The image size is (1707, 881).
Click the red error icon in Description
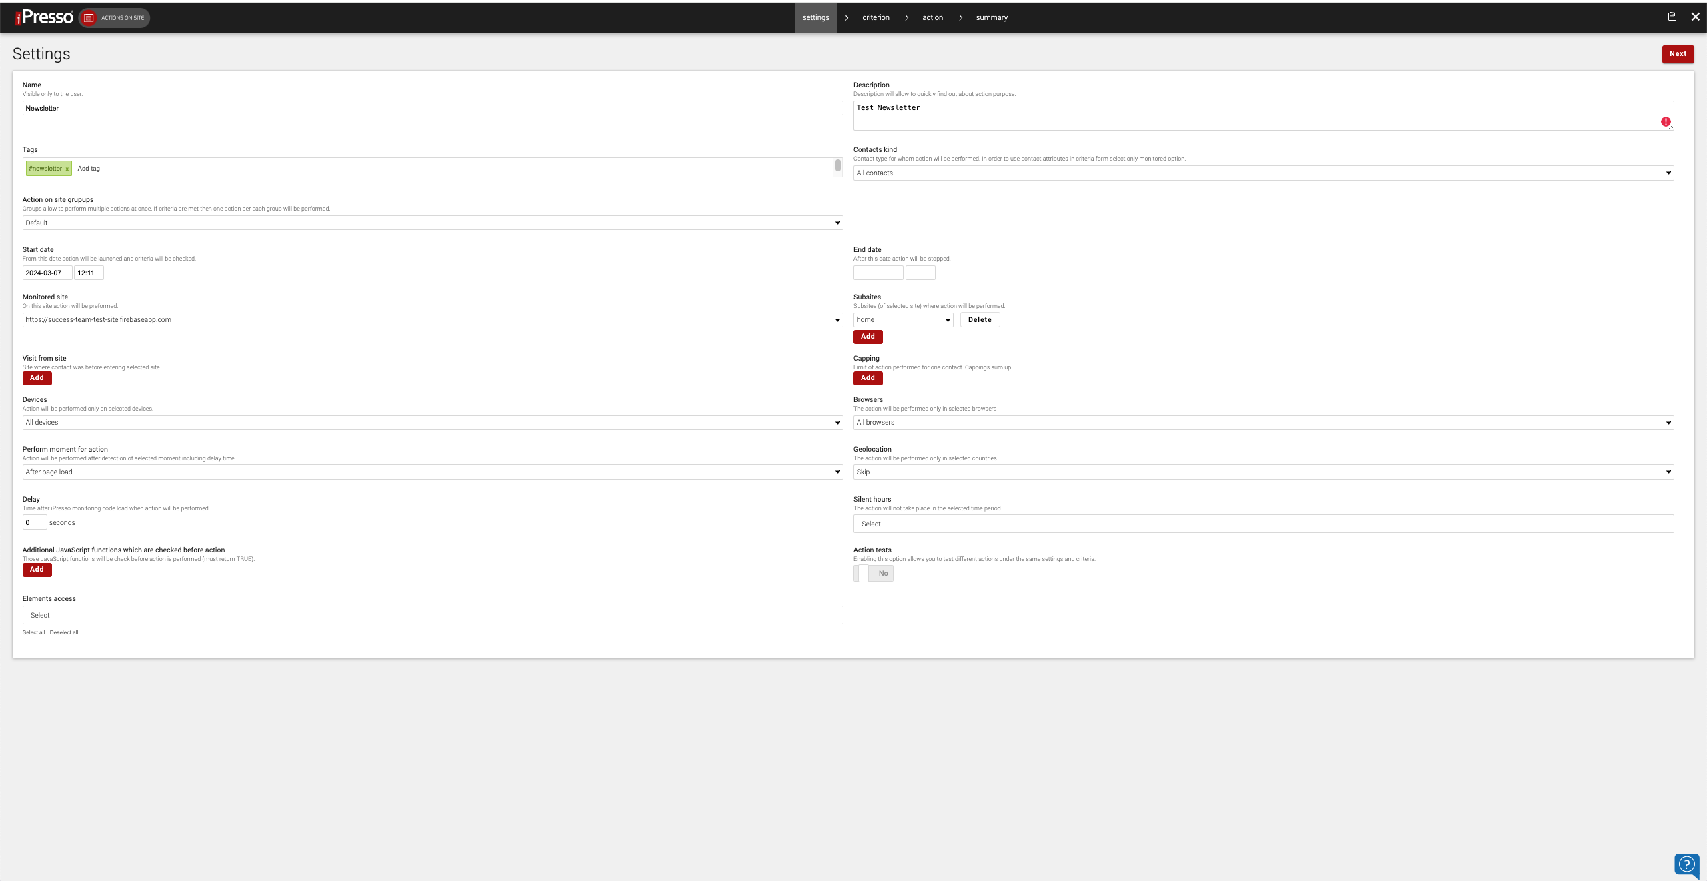pyautogui.click(x=1666, y=121)
